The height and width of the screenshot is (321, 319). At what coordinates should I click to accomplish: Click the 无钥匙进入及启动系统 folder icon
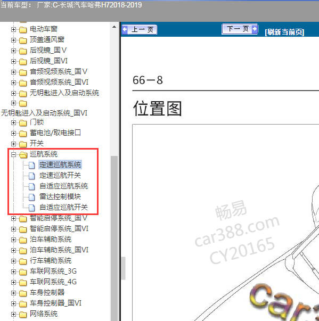click(x=23, y=94)
